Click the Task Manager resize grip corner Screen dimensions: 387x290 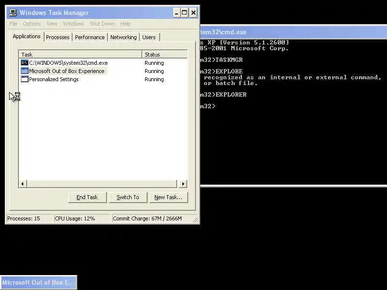point(195,219)
